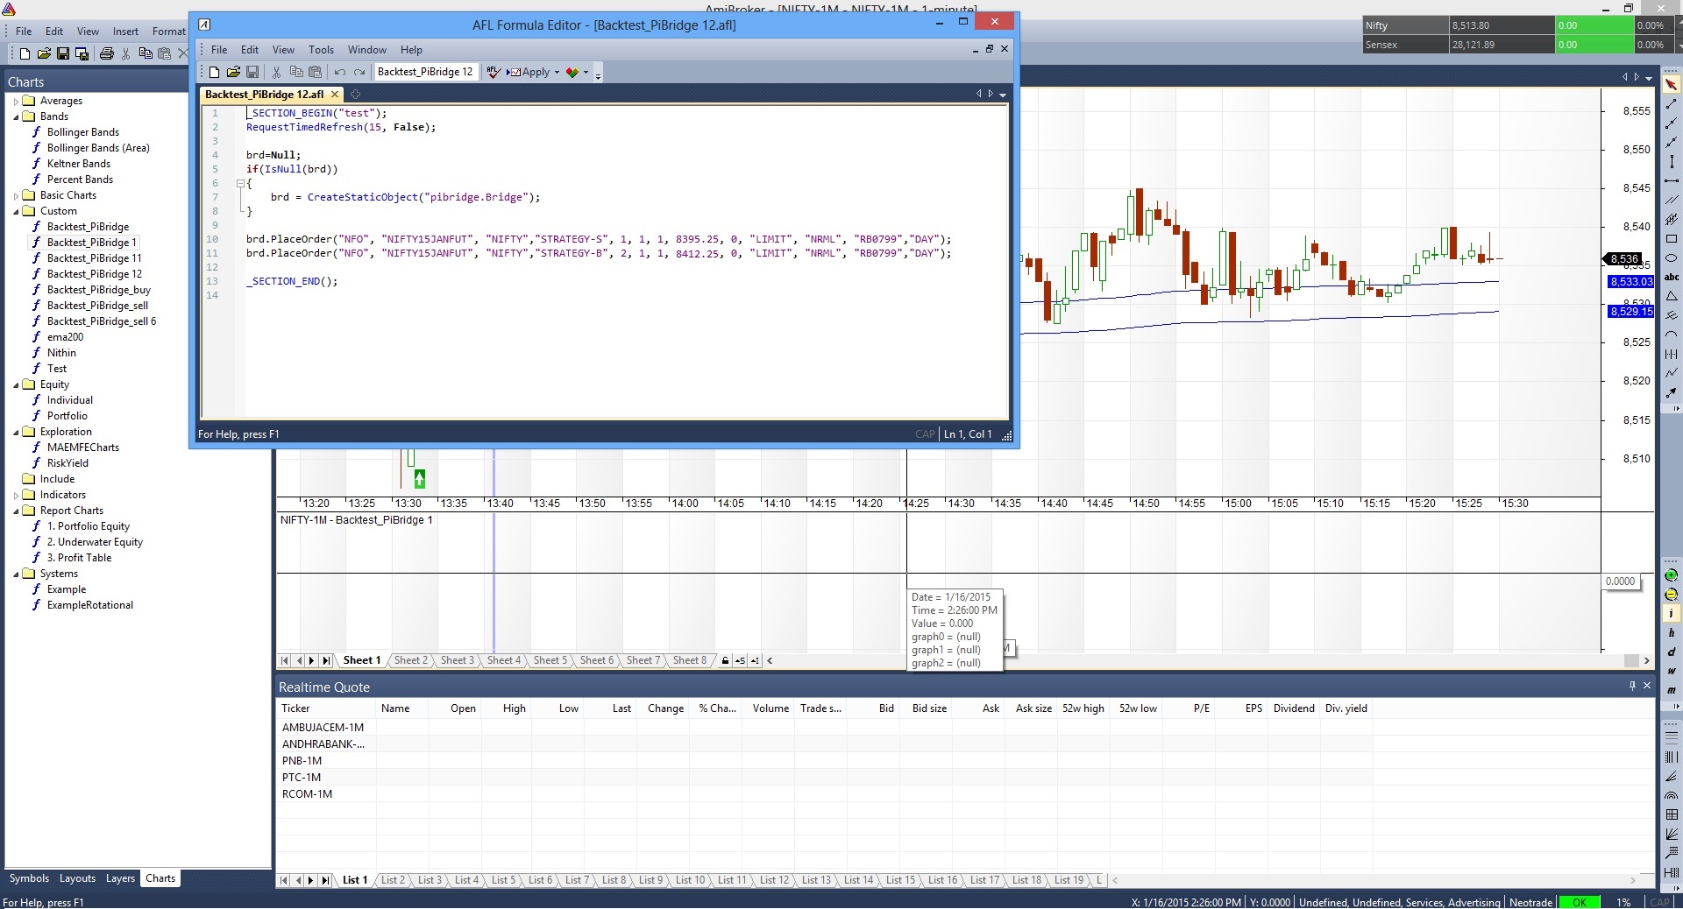Open Window menu in AFL editor

(366, 50)
